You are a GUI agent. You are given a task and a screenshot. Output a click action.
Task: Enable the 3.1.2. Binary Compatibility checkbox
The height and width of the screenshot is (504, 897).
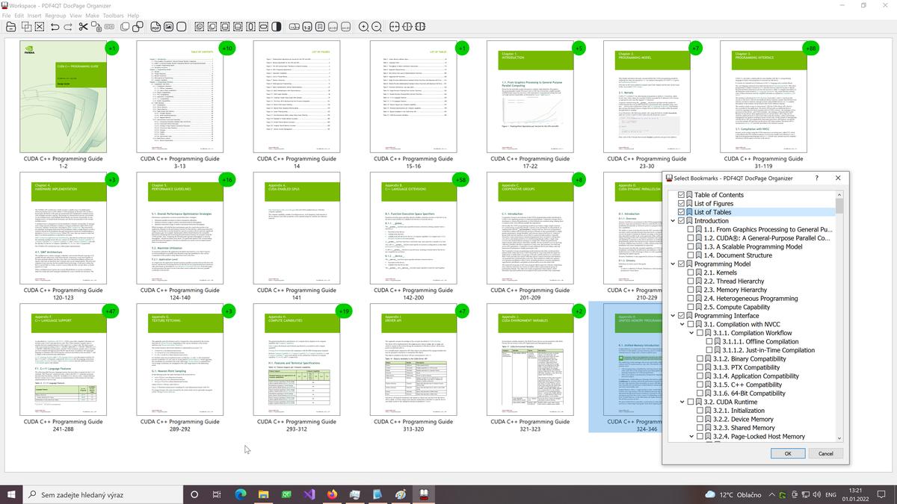(x=700, y=358)
